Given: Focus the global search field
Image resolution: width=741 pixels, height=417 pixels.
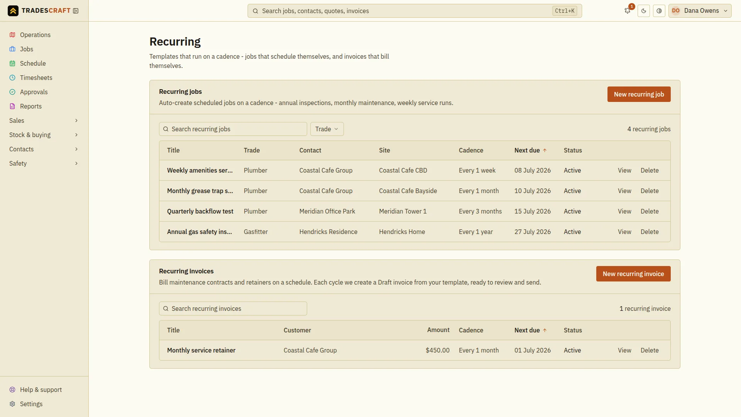Looking at the screenshot, I should pyautogui.click(x=414, y=11).
